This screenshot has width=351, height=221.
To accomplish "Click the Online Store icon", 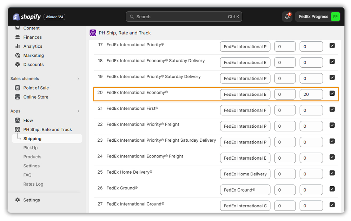I will click(18, 97).
